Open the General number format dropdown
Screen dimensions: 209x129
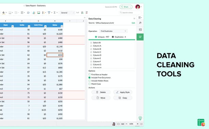(x=67, y=13)
